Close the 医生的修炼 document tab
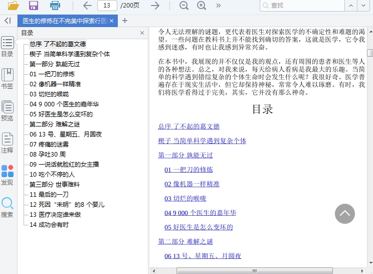 pyautogui.click(x=112, y=21)
